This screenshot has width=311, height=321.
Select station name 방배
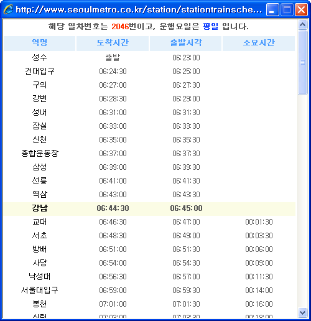click(39, 249)
